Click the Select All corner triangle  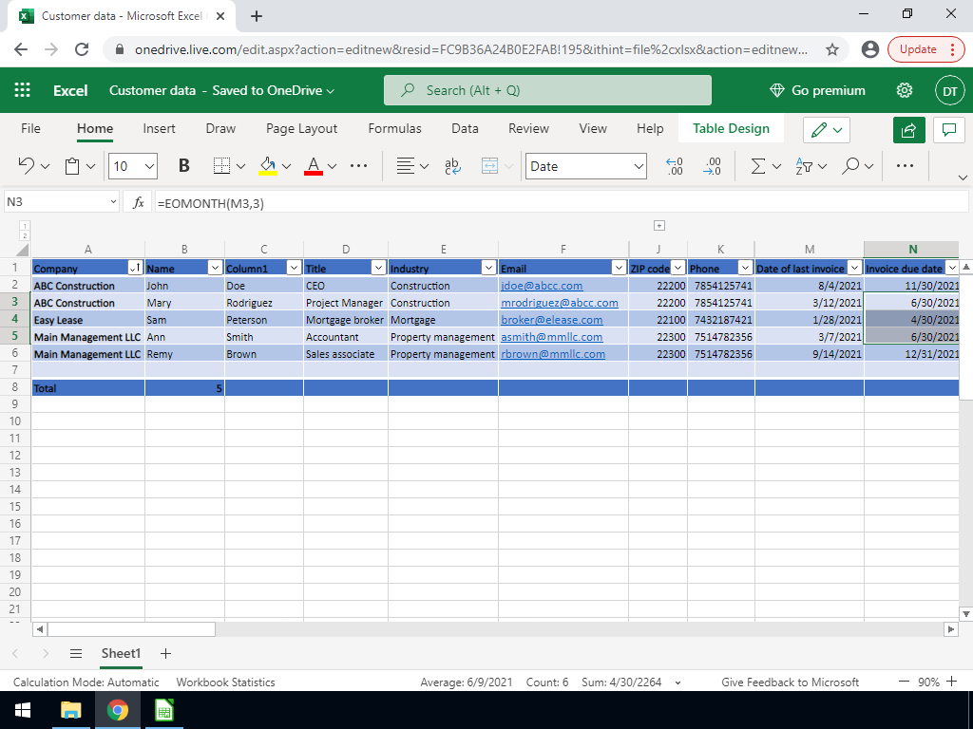(23, 250)
